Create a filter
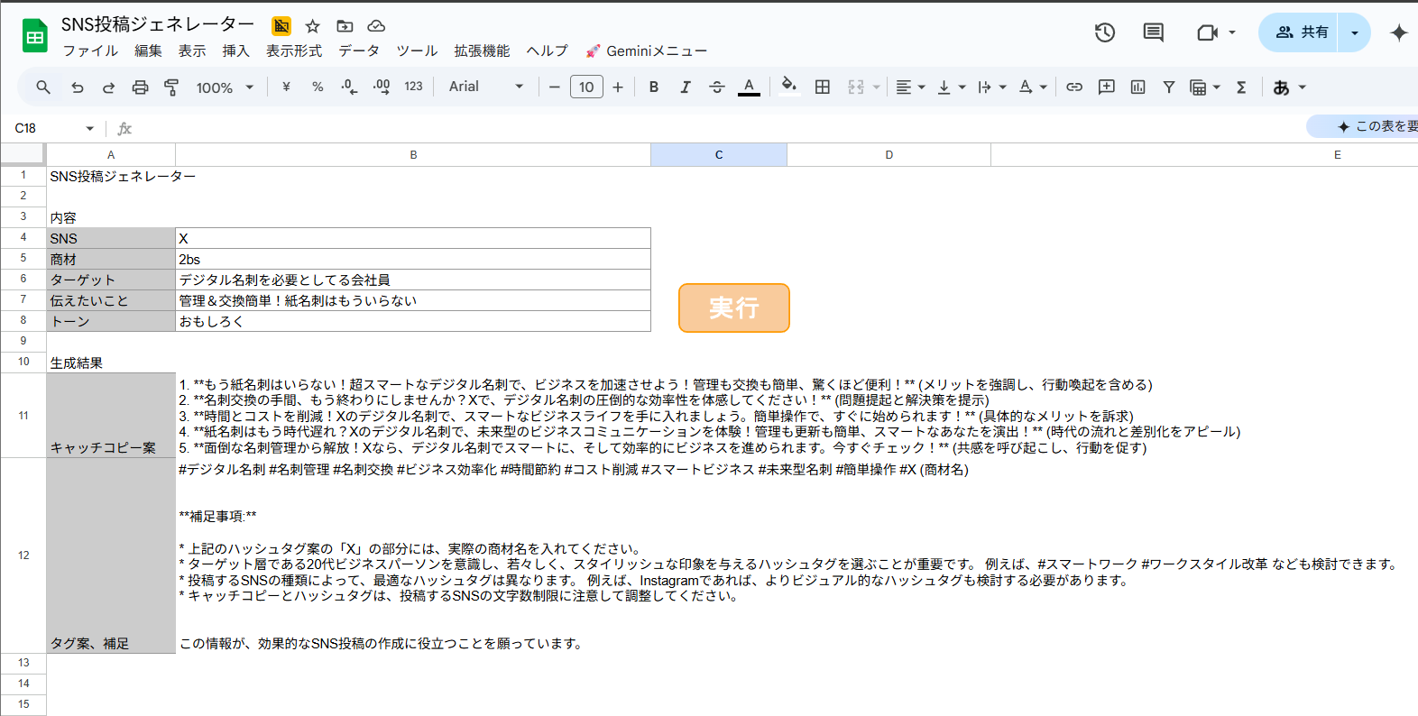This screenshot has width=1418, height=716. click(1169, 87)
